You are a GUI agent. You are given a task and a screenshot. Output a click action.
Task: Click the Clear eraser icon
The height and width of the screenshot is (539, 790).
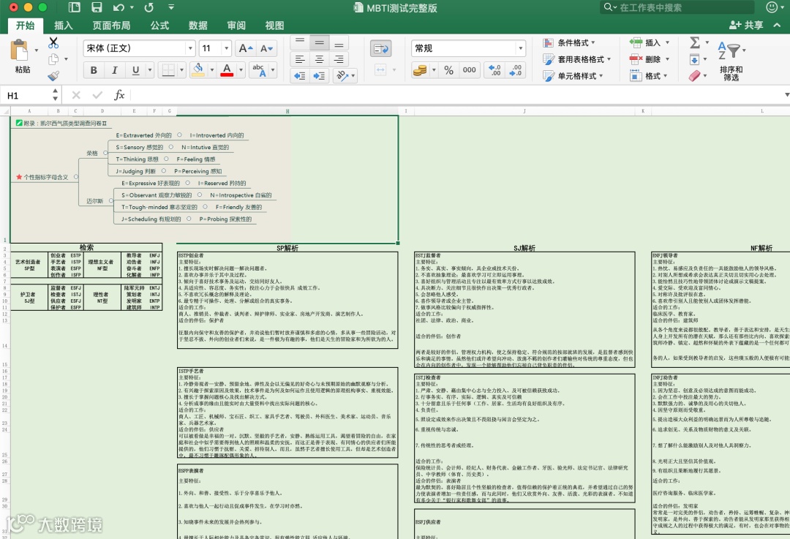pos(695,75)
